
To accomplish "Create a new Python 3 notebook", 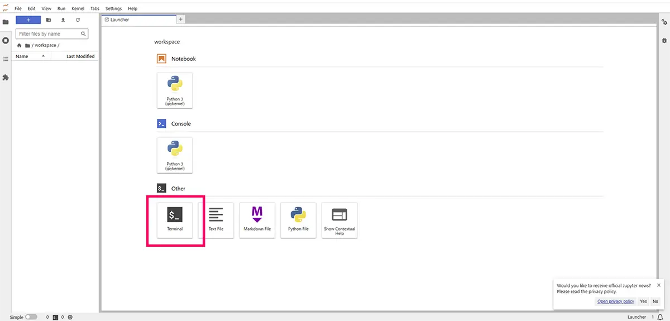I will coord(175,90).
